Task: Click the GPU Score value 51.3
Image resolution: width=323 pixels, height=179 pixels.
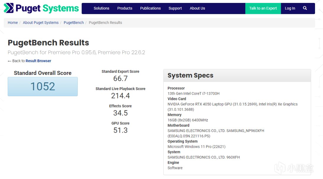Action: [121, 130]
